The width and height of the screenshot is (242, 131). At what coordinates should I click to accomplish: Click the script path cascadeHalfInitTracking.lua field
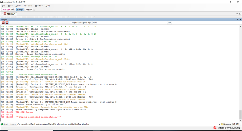pos(118,124)
